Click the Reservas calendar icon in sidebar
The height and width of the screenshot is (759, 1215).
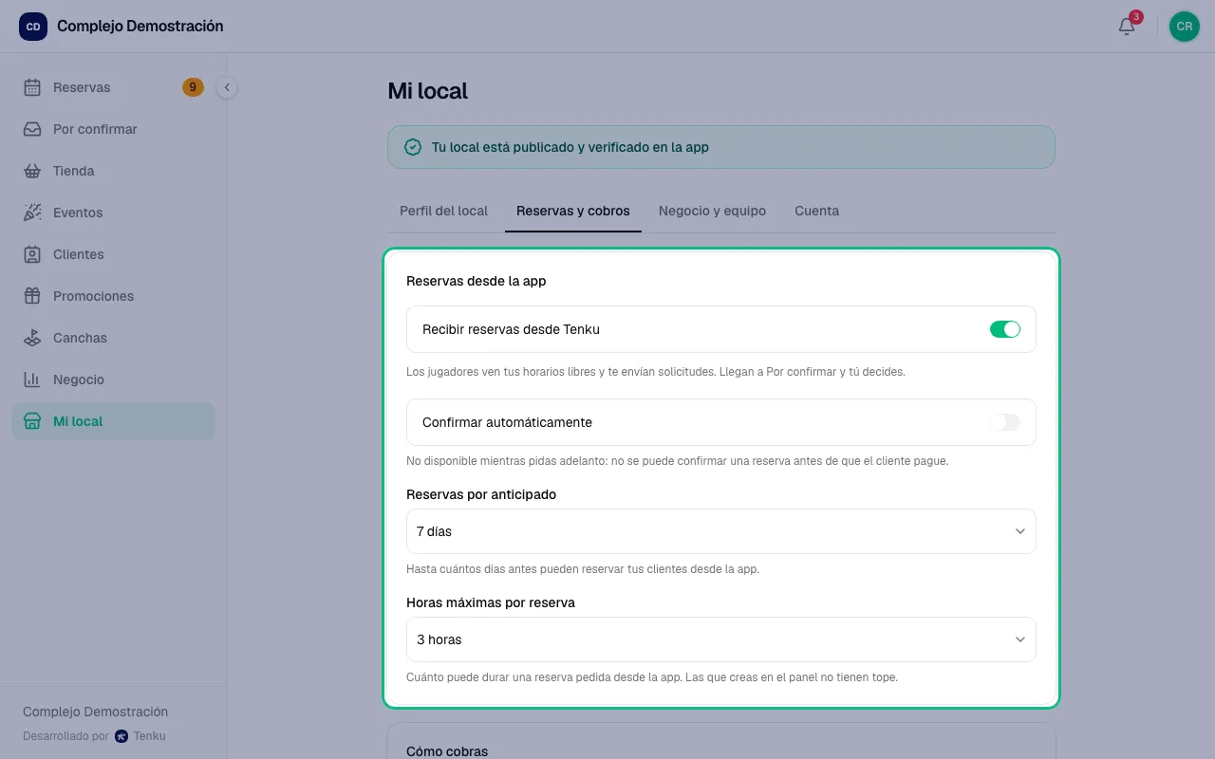(32, 87)
